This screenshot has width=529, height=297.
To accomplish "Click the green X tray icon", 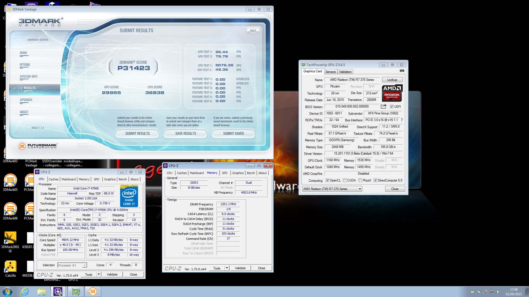I will (472, 292).
